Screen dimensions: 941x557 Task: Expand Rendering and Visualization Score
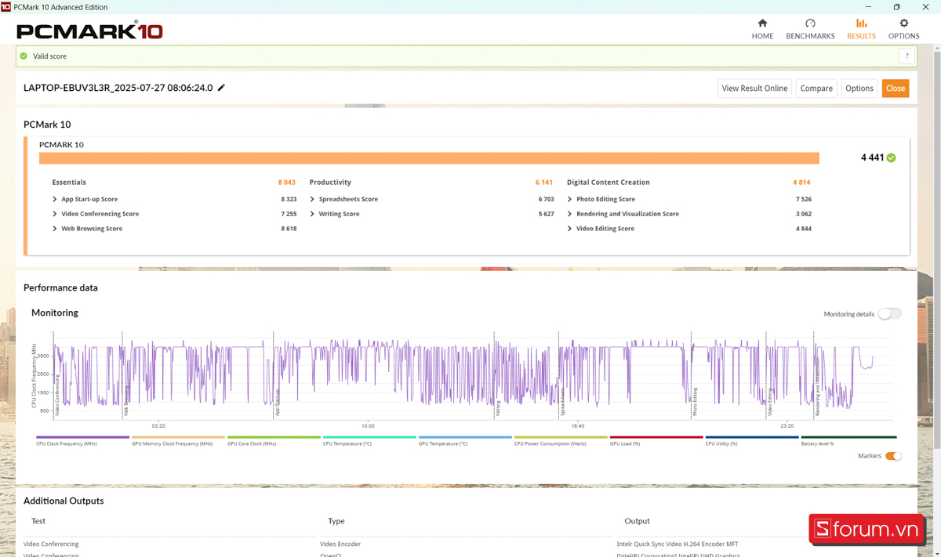tap(569, 214)
